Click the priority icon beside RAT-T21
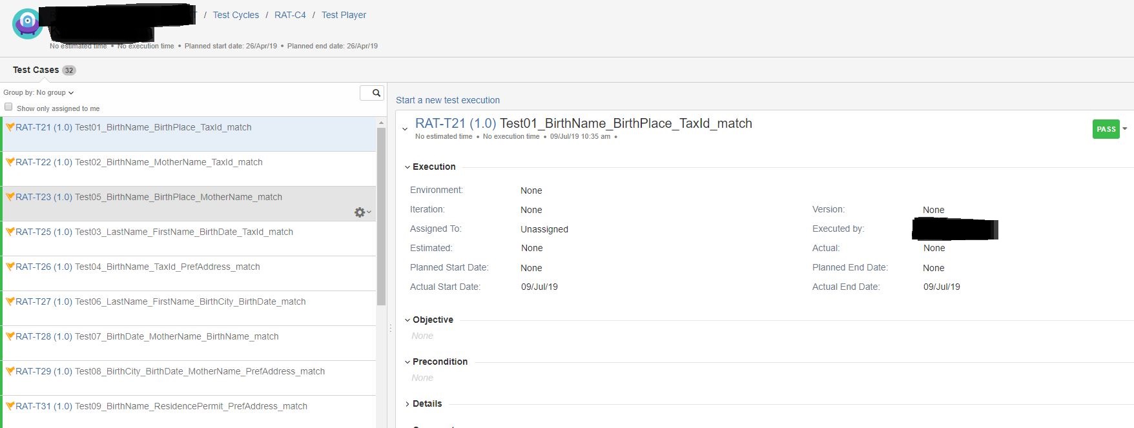Viewport: 1134px width, 428px height. click(x=10, y=127)
